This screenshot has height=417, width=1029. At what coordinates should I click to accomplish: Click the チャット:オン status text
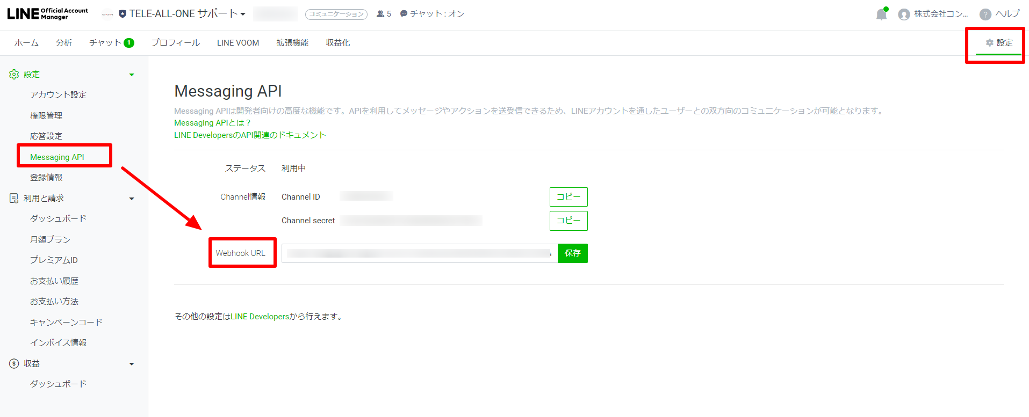437,14
